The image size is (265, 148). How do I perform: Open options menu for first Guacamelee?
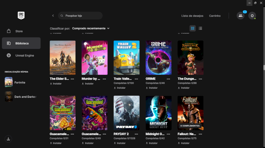72,134
